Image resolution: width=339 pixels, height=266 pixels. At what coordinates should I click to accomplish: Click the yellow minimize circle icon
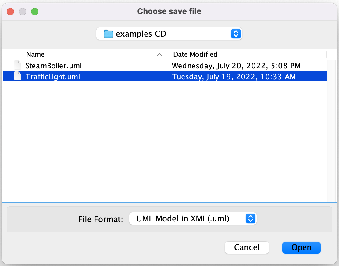click(x=22, y=11)
